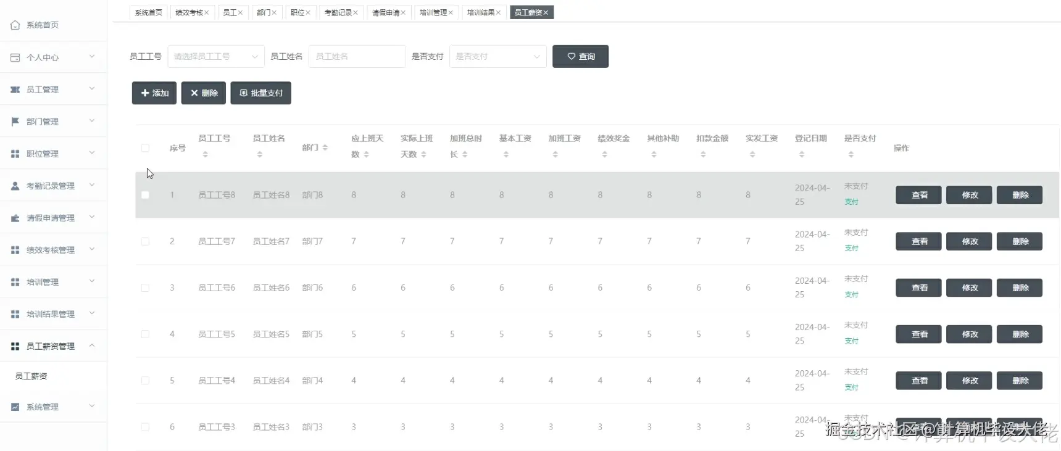The image size is (1061, 451).
Task: Tick the checkbox for row 员工工号6
Action: [x=145, y=288]
